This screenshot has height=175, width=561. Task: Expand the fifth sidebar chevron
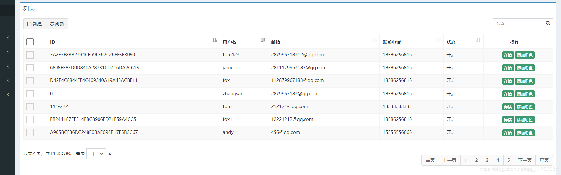[8, 95]
